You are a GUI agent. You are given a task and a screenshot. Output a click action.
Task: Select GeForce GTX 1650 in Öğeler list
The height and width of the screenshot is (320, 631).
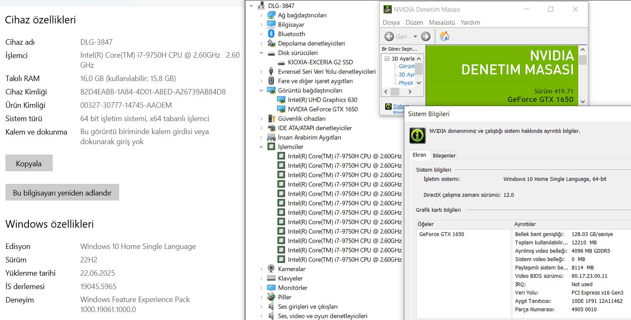[x=442, y=234]
